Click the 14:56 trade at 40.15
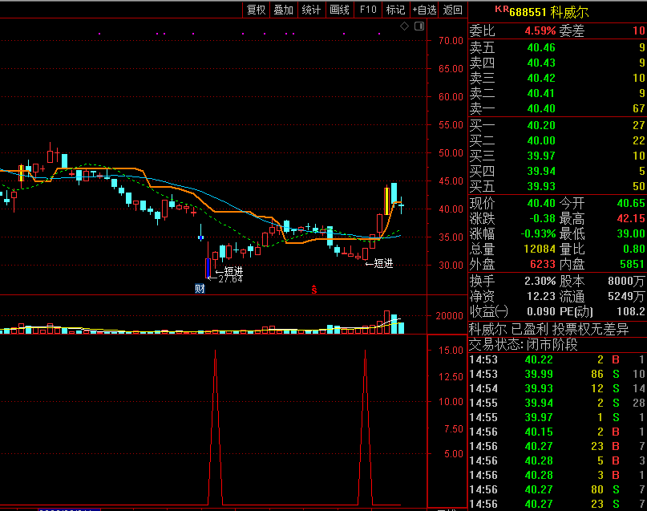647x511 pixels. pyautogui.click(x=558, y=432)
